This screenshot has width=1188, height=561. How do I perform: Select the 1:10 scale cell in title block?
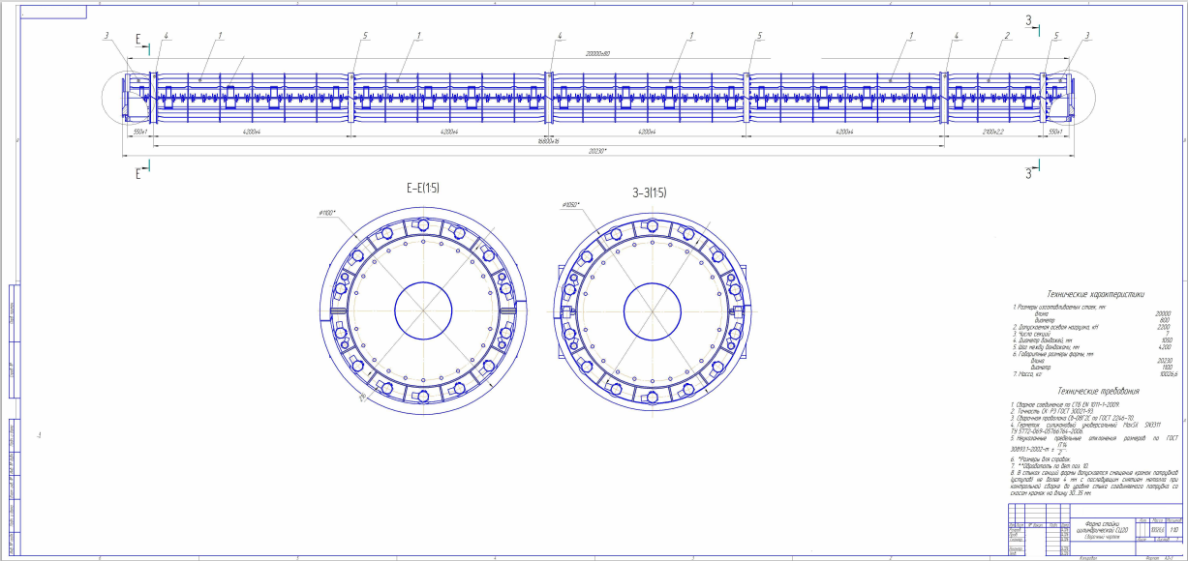tap(1174, 530)
